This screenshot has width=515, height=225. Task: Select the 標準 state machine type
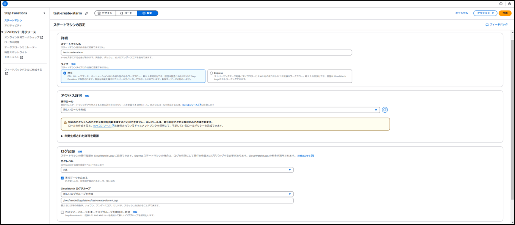(x=133, y=76)
